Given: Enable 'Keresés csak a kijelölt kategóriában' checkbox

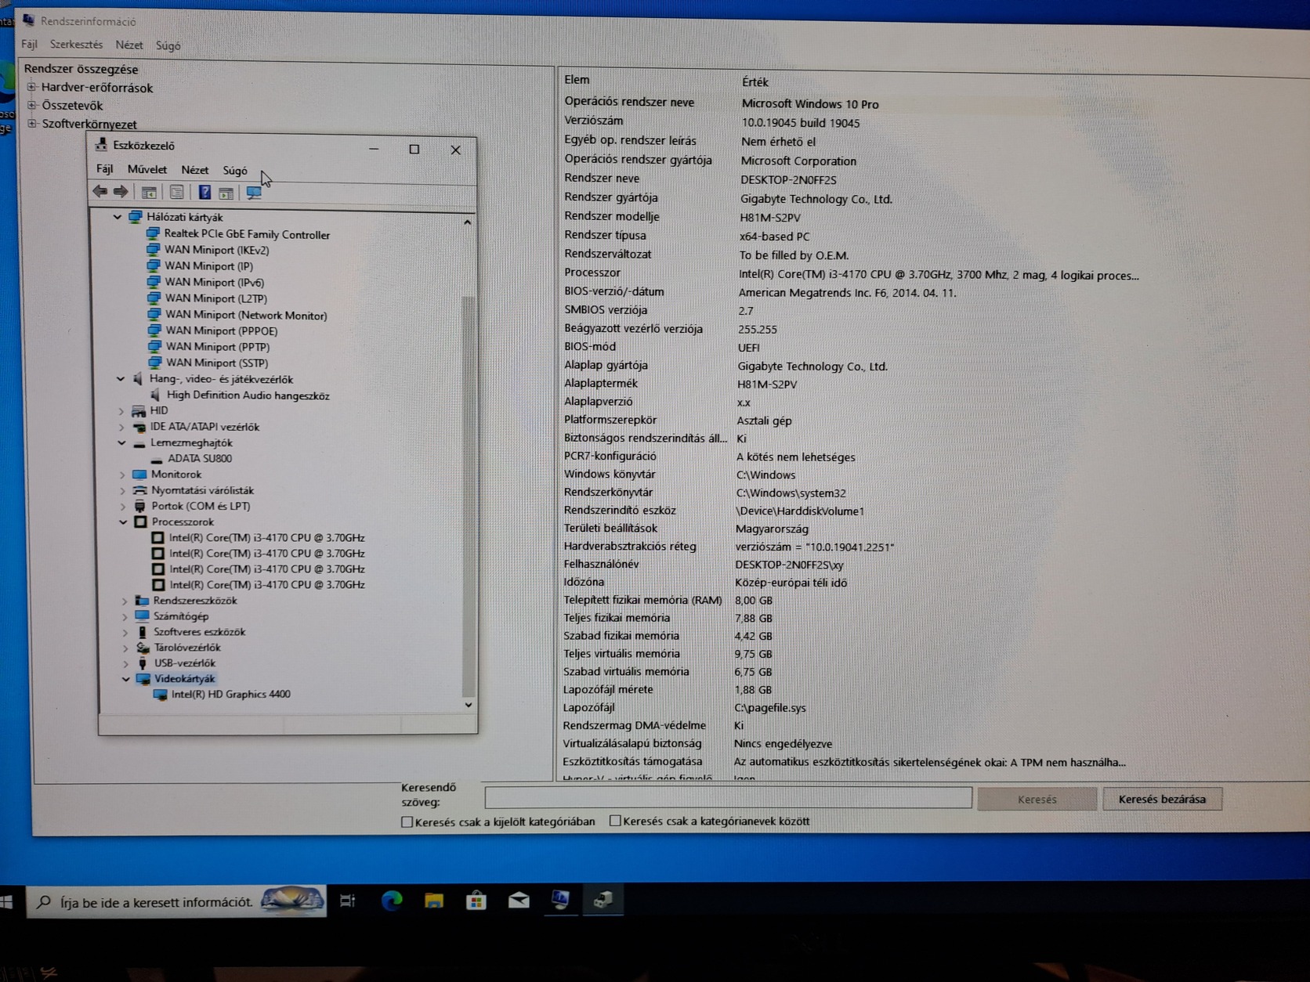Looking at the screenshot, I should coord(407,821).
